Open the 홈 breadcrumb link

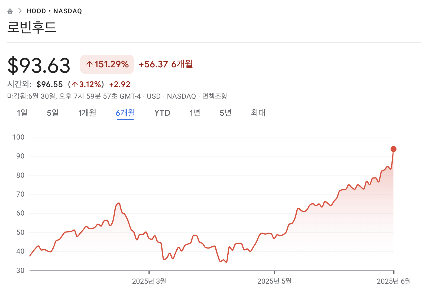pos(10,11)
